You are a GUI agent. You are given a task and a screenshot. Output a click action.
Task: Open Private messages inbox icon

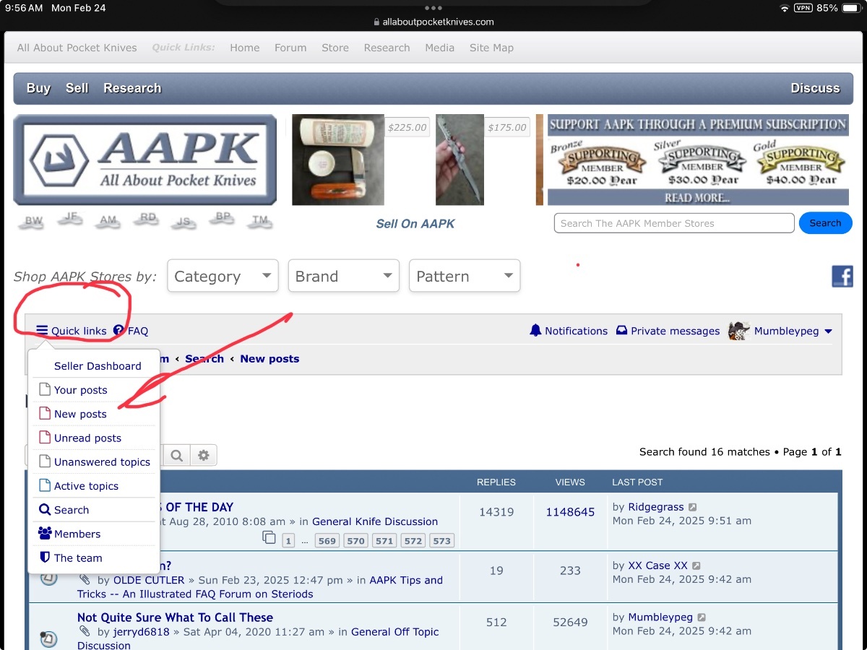pyautogui.click(x=621, y=331)
